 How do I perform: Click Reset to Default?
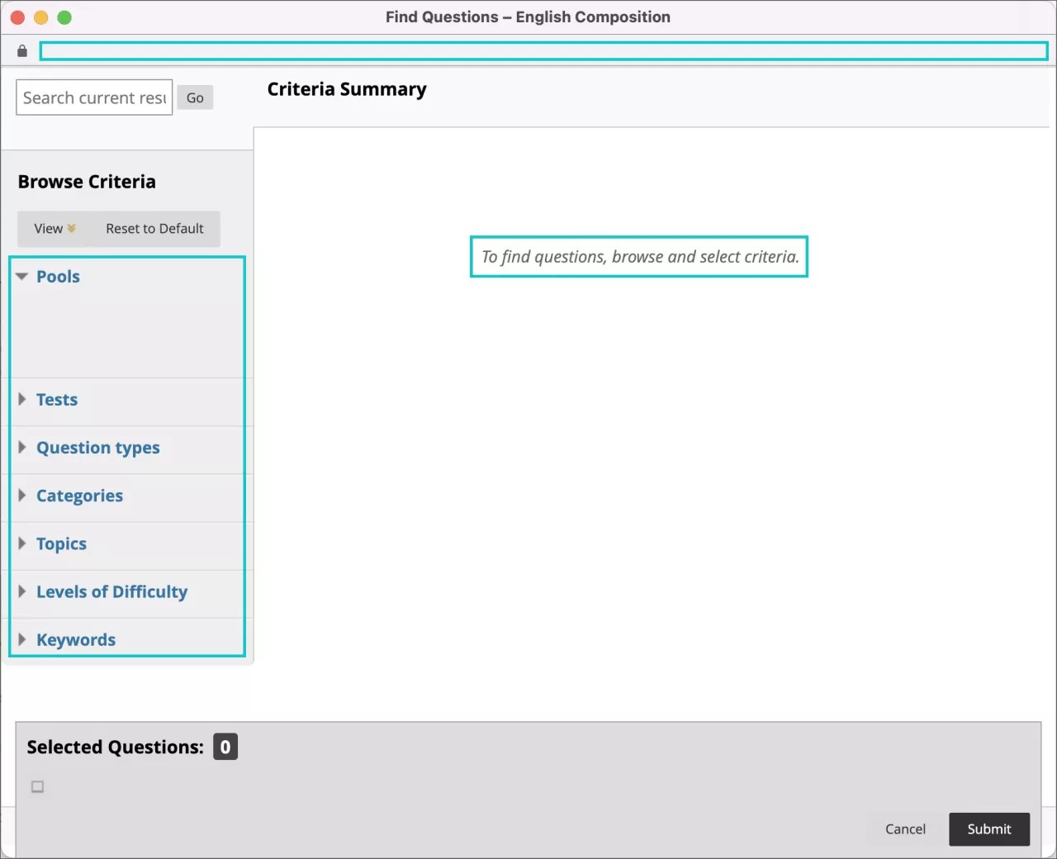tap(154, 228)
